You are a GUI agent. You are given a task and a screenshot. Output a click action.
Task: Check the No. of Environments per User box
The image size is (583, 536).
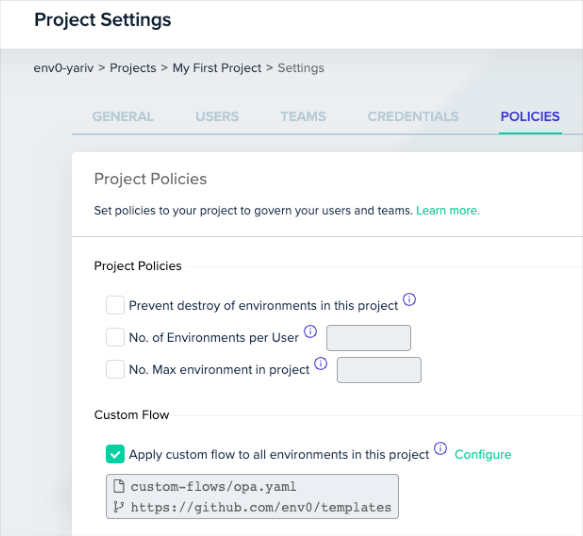[115, 337]
